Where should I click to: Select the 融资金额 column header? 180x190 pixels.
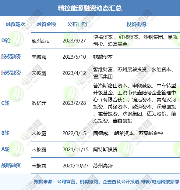click(x=46, y=24)
